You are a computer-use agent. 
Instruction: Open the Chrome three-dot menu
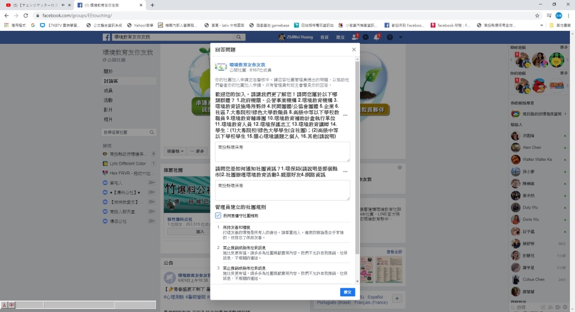569,15
